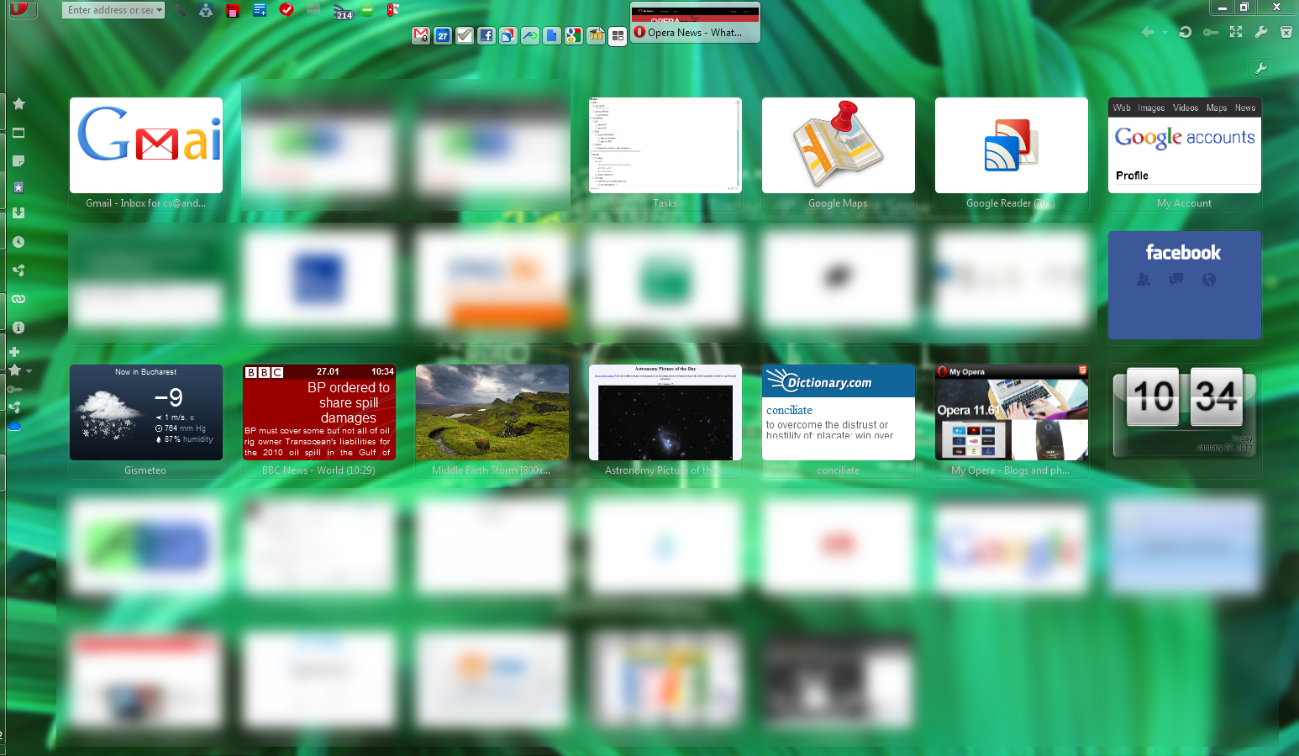
Task: Open the Gmail pinned tab
Action: point(421,35)
